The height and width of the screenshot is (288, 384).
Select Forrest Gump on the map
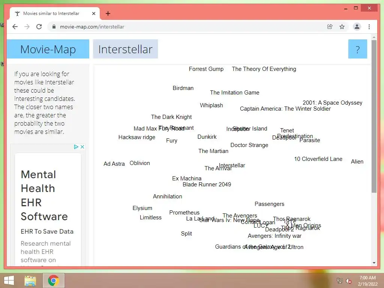206,69
